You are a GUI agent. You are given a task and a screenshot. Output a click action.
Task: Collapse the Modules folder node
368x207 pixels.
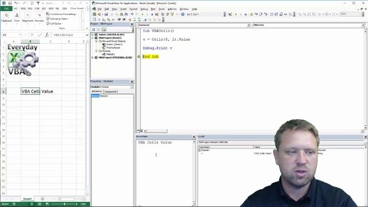click(96, 51)
